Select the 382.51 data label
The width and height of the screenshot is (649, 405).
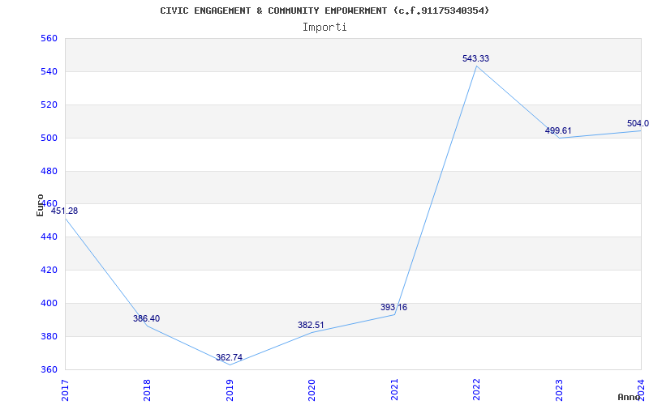pos(311,326)
